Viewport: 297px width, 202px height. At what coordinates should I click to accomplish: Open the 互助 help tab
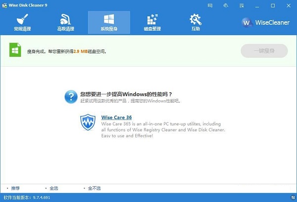196,22
